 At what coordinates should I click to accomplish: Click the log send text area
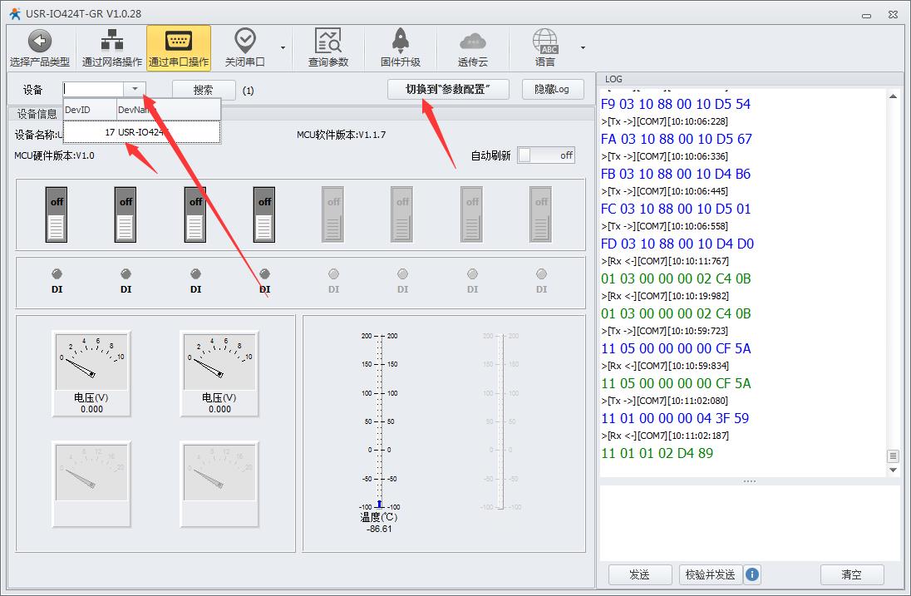pos(750,523)
